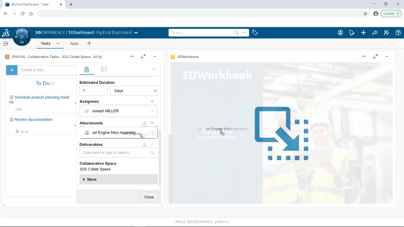404x227 pixels.
Task: Open the user profile icon in top bar
Action: (x=340, y=33)
